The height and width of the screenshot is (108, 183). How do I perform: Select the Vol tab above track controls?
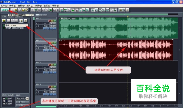(x=37, y=15)
